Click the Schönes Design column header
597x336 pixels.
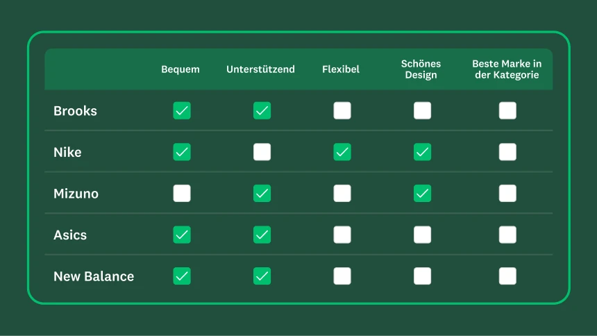(x=421, y=69)
